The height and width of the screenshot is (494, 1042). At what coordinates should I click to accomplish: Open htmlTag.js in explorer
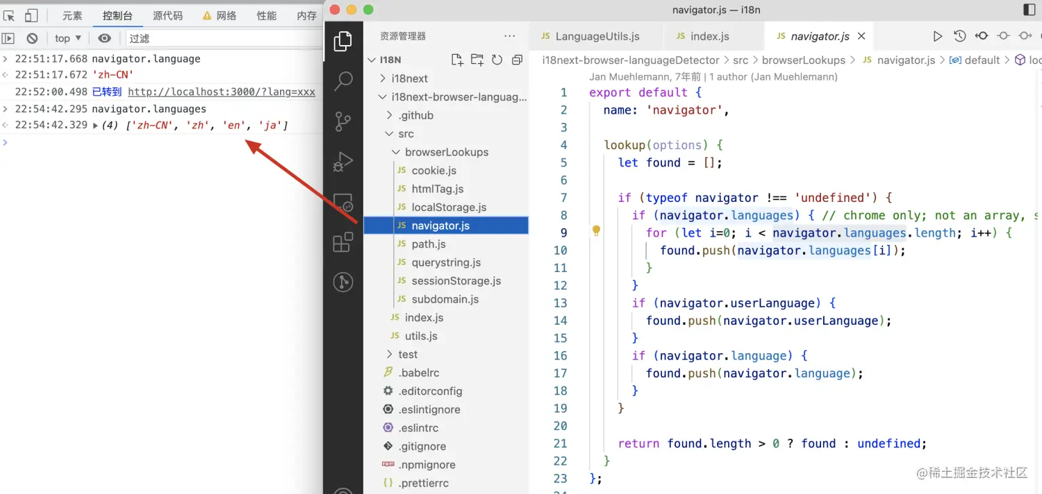coord(437,189)
